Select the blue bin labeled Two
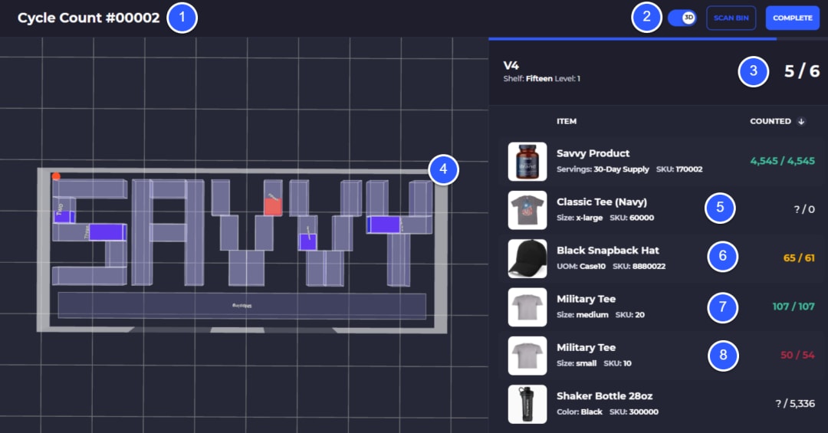This screenshot has width=828, height=433. pyautogui.click(x=64, y=216)
